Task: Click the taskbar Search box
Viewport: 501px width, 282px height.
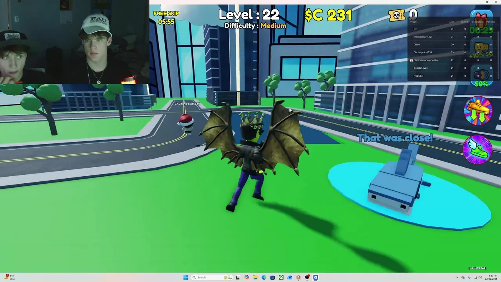Action: tap(211, 277)
